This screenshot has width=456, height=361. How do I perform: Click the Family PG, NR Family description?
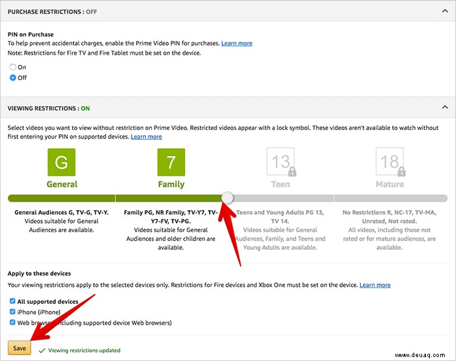171,230
